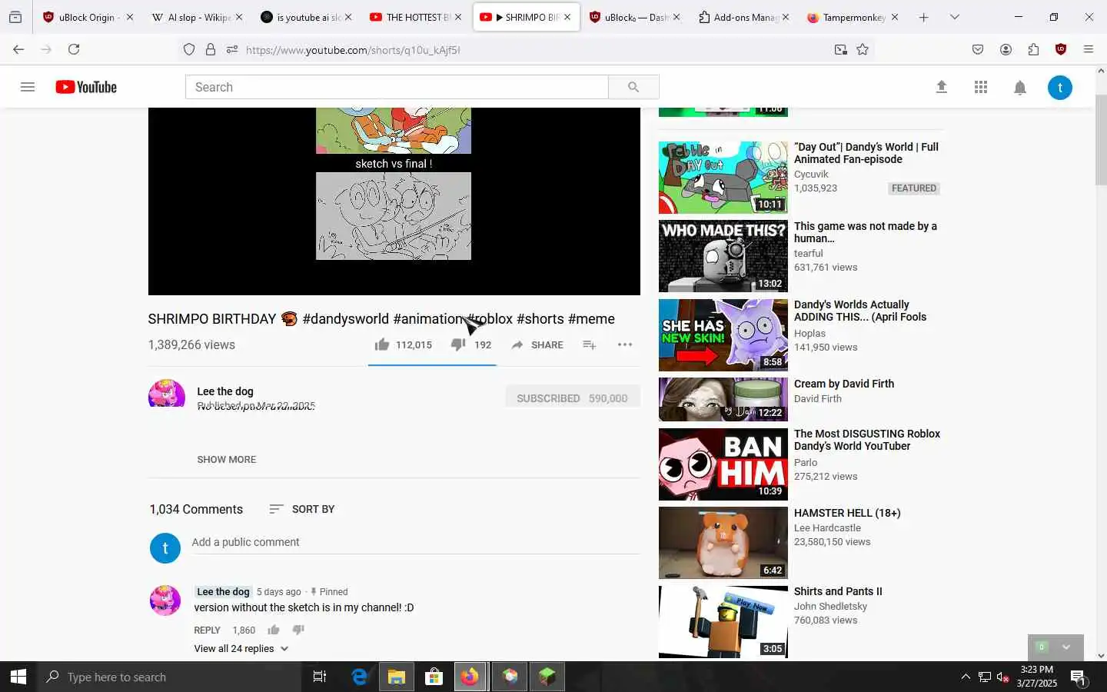Open the upload video icon
Image resolution: width=1107 pixels, height=692 pixels.
point(941,87)
